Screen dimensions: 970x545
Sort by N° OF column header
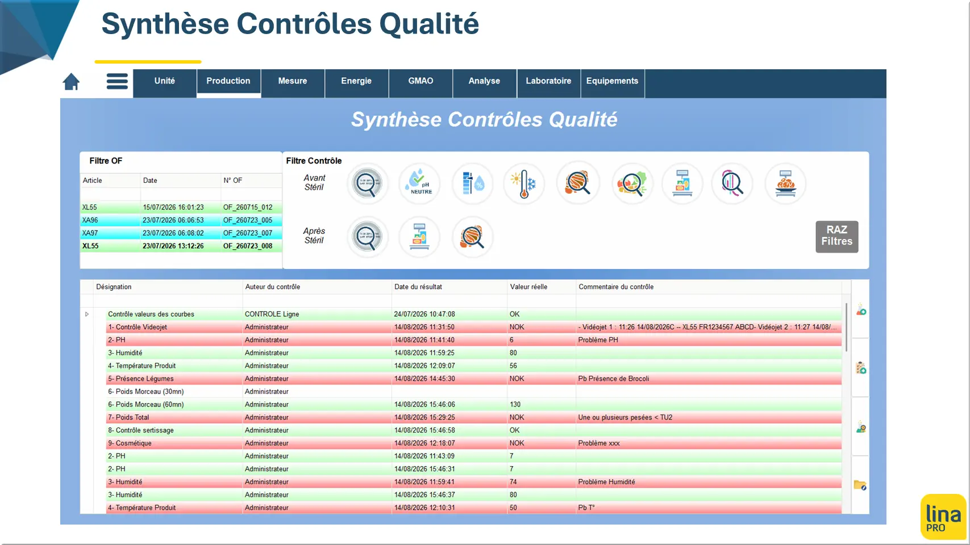pos(251,181)
